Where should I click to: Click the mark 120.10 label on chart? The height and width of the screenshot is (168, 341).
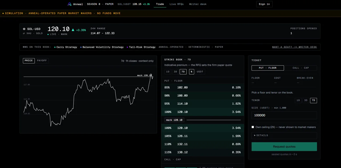(144, 75)
